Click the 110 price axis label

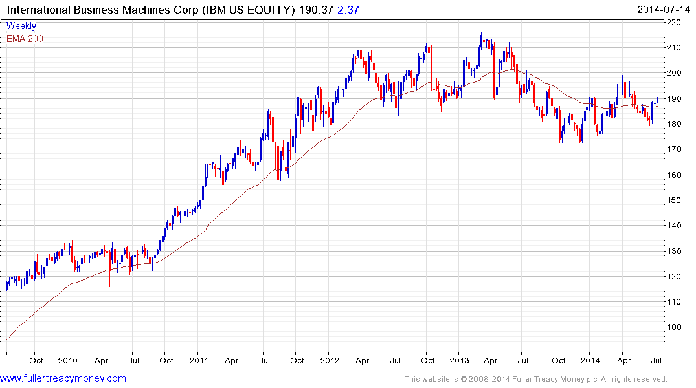coord(673,301)
